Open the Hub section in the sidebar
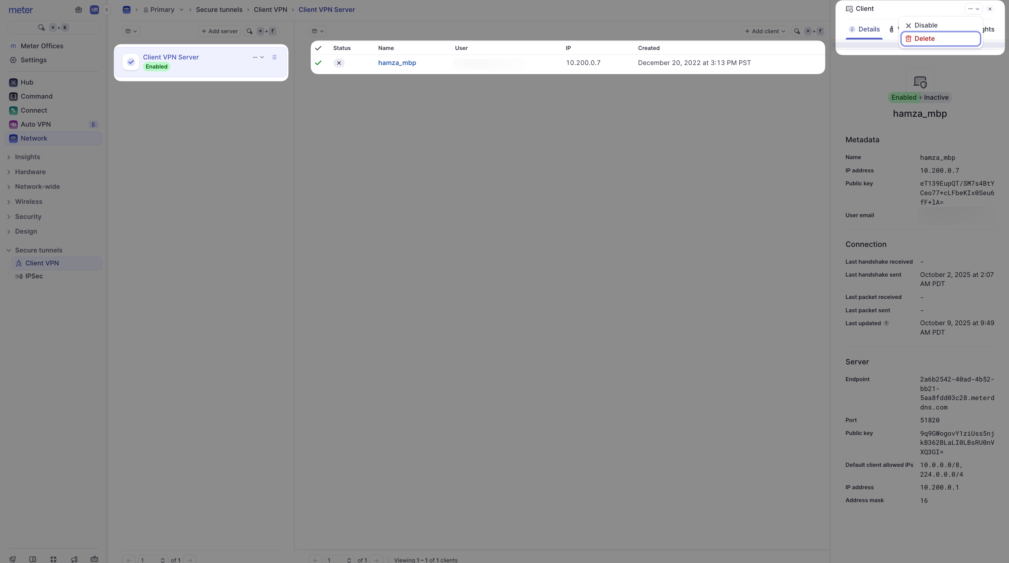The width and height of the screenshot is (1009, 563). [x=27, y=82]
